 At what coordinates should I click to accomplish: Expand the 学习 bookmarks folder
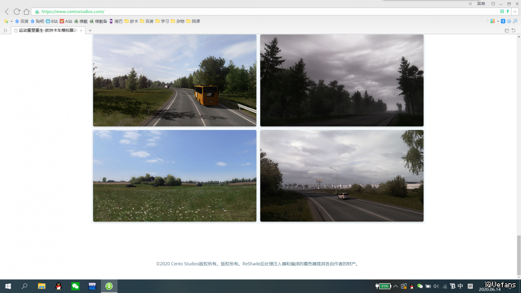pyautogui.click(x=162, y=21)
